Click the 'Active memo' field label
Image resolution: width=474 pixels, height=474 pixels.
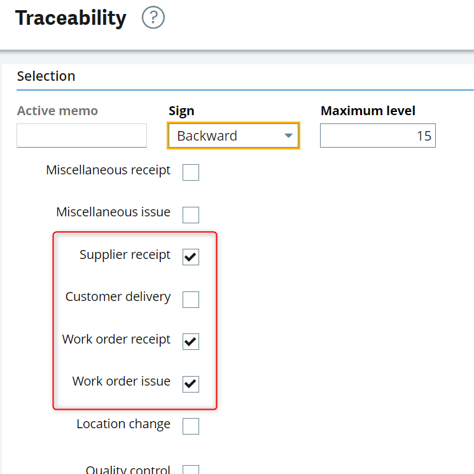point(57,111)
